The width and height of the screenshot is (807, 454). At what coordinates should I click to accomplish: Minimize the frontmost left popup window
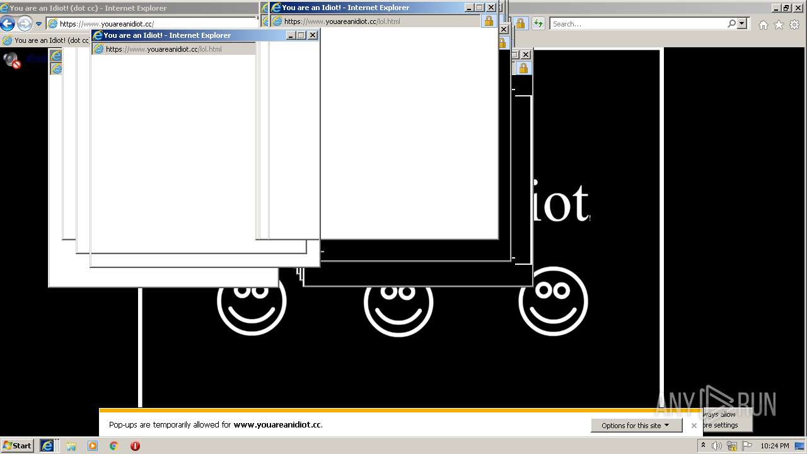pyautogui.click(x=291, y=35)
